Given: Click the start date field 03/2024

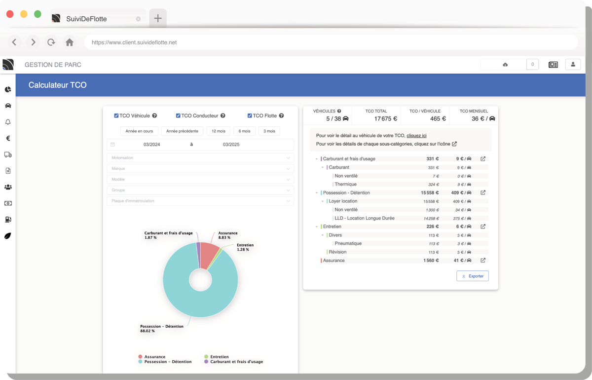Looking at the screenshot, I should tap(151, 145).
